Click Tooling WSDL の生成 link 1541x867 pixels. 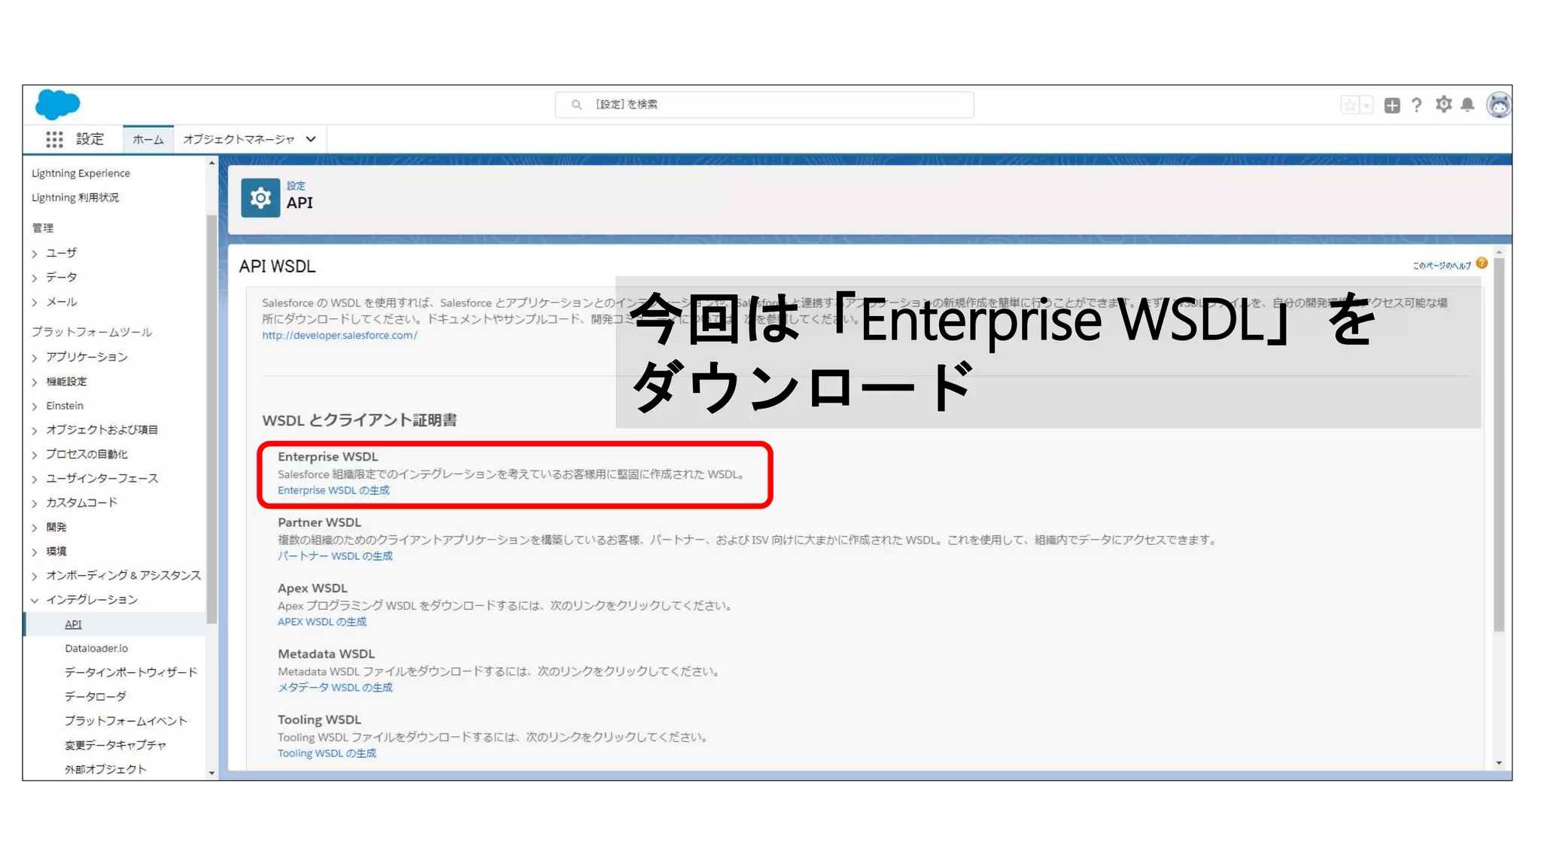(327, 753)
